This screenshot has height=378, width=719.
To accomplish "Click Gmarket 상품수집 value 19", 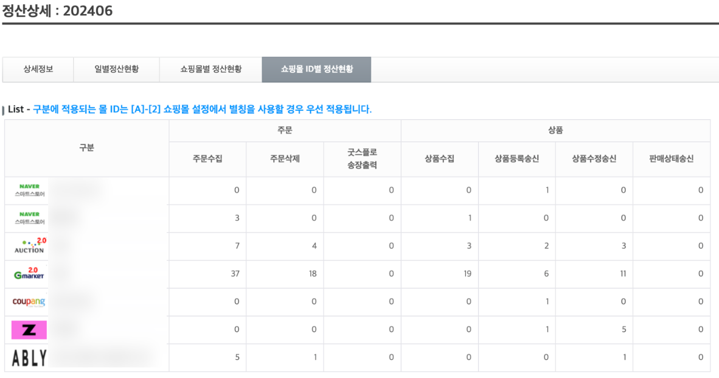I will pos(467,274).
